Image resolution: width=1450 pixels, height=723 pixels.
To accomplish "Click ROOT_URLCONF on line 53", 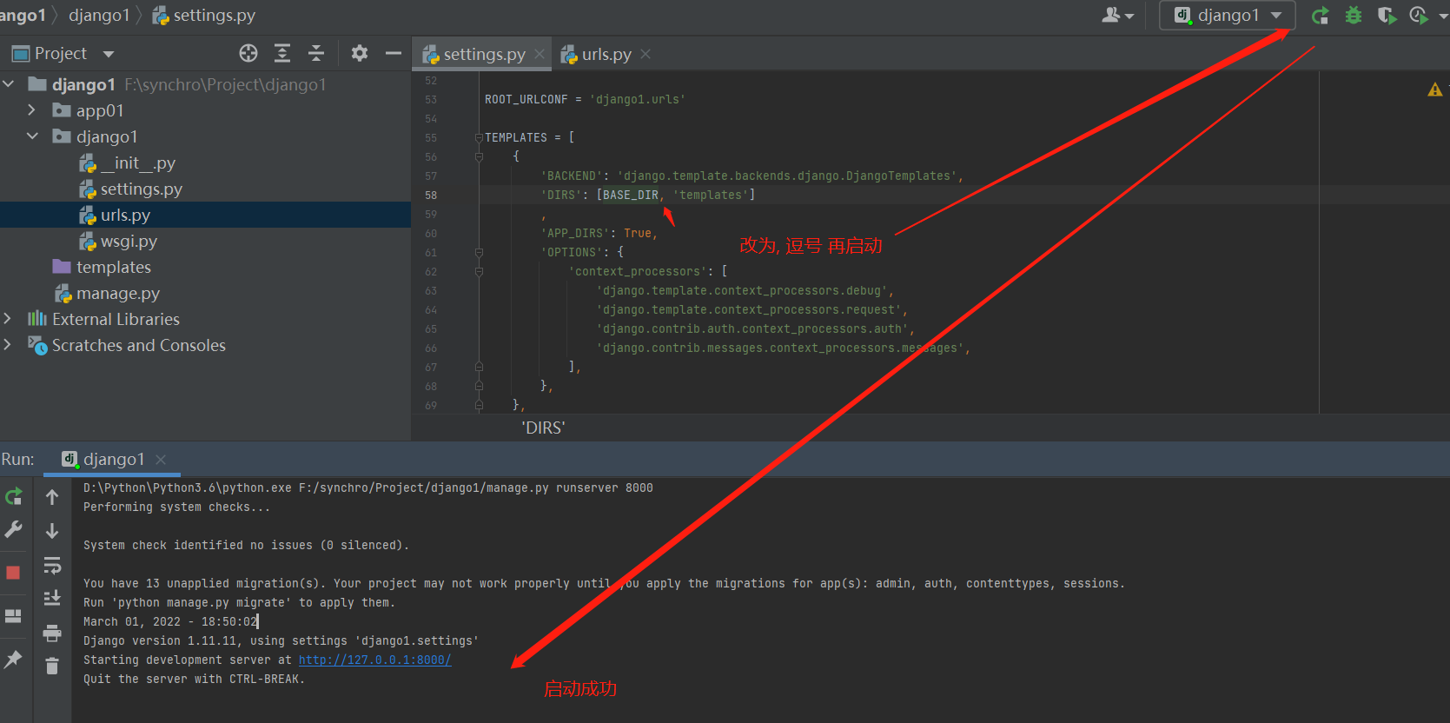I will pyautogui.click(x=526, y=99).
